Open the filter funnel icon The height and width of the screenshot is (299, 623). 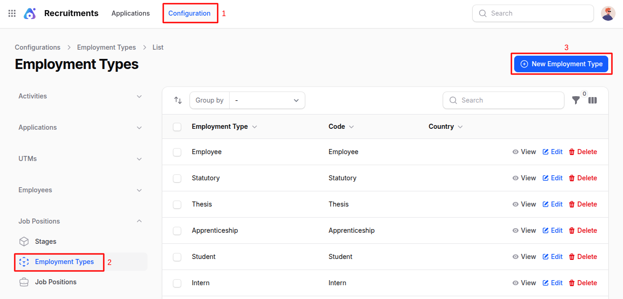(x=576, y=100)
